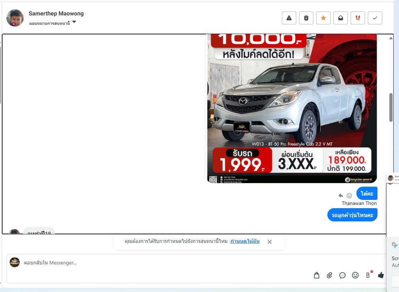React with emoji to ได้คะ message
Viewport: 399px width, 292px height.
pos(349,196)
